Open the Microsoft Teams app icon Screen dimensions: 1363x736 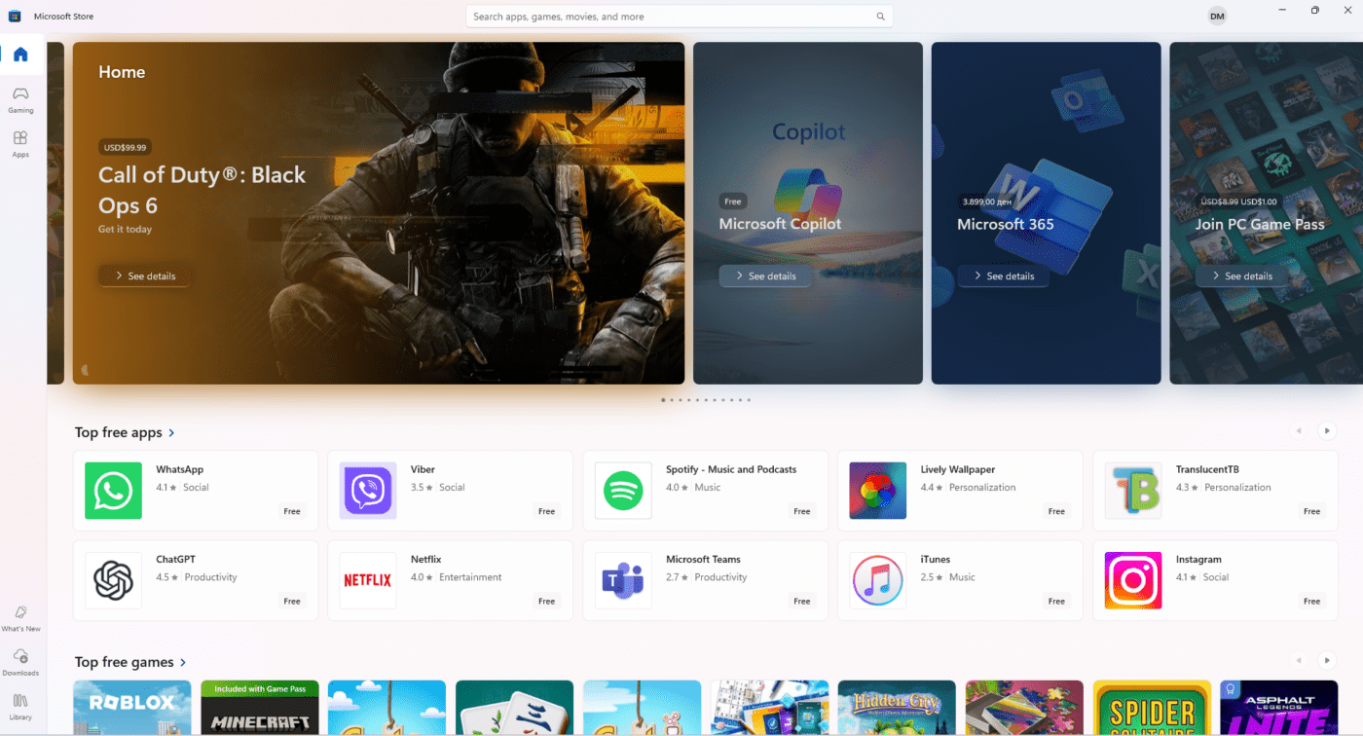[x=623, y=580]
